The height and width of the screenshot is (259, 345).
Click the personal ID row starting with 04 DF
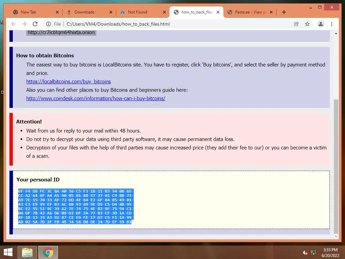(x=75, y=213)
